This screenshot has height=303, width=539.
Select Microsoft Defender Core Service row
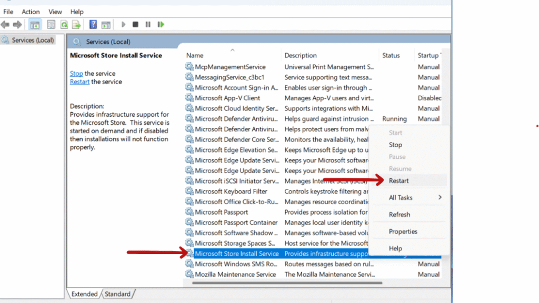237,139
